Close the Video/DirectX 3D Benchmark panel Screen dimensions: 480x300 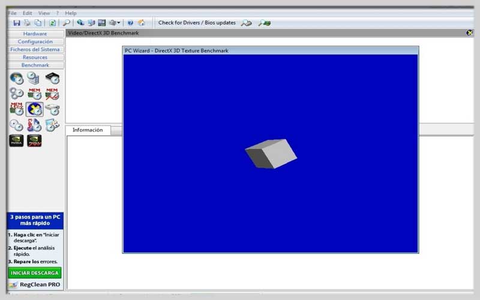pyautogui.click(x=469, y=32)
